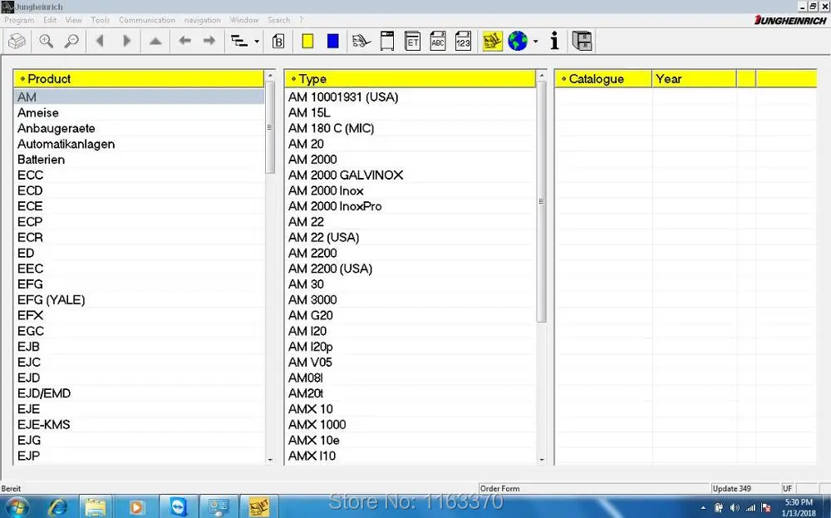The image size is (831, 518).
Task: Select type AM 2000 GALVINOX
Action: pyautogui.click(x=411, y=175)
